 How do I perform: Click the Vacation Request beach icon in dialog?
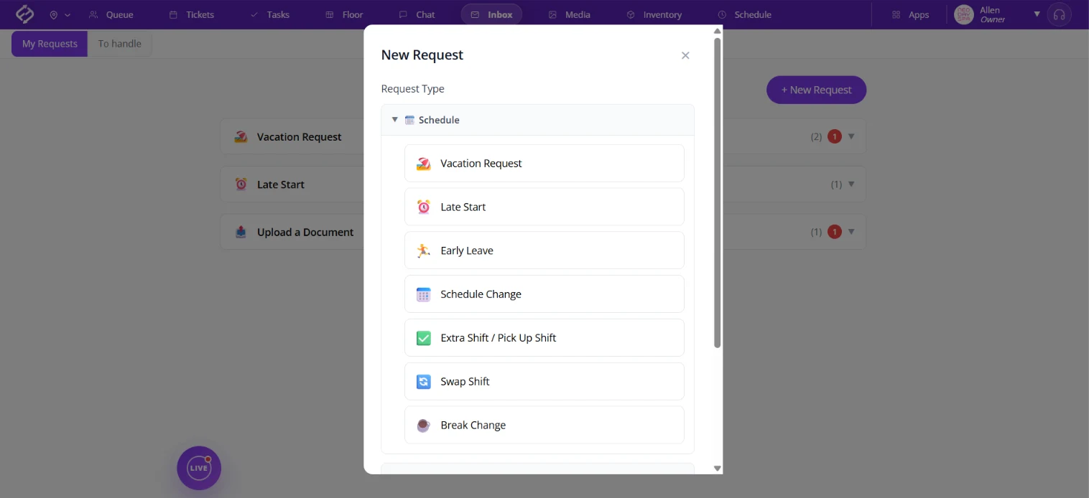point(424,164)
